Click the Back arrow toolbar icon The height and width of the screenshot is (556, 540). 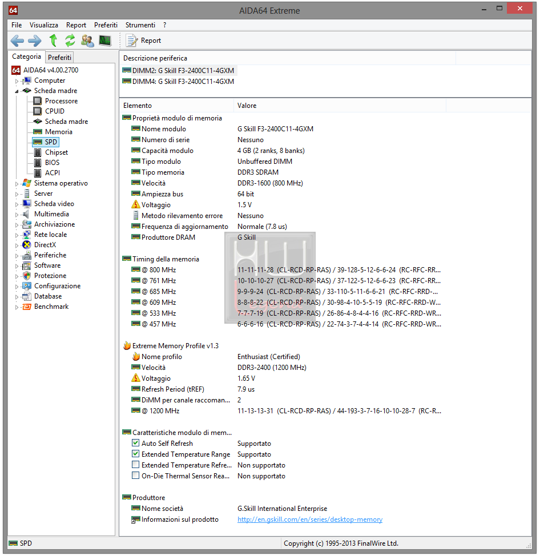click(x=17, y=41)
